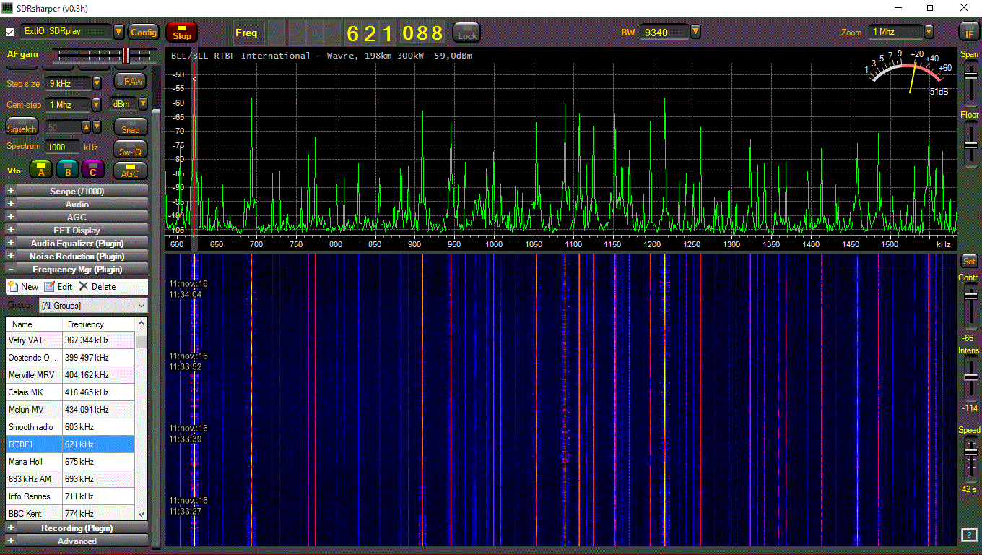
Task: Click Edit in Frequency Manager
Action: (x=58, y=287)
